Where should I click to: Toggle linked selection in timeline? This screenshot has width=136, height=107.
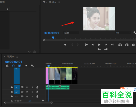(20, 66)
